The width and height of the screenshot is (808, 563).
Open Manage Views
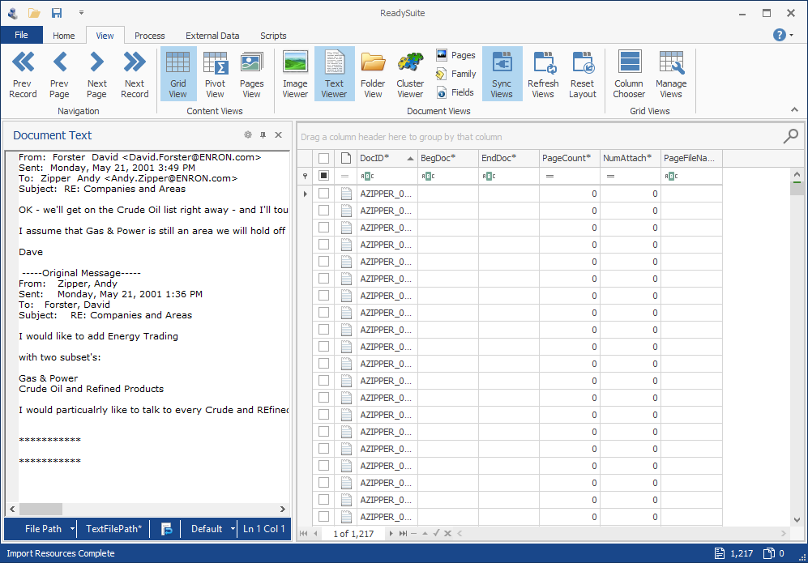(x=671, y=75)
